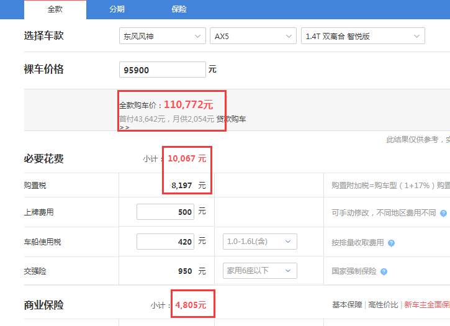Click the 此结果仅供参考 disclaimer text
This screenshot has height=326, width=450.
pyautogui.click(x=418, y=140)
